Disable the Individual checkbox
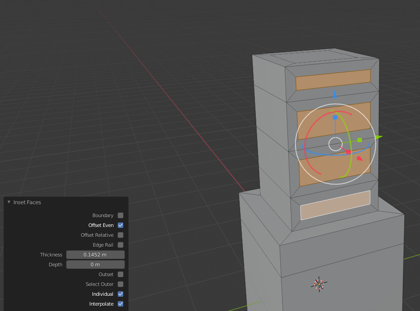The height and width of the screenshot is (311, 420). pos(120,294)
